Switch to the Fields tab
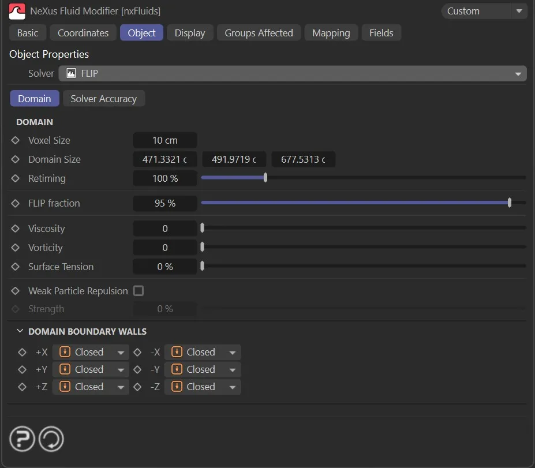Image resolution: width=535 pixels, height=468 pixels. [x=381, y=33]
